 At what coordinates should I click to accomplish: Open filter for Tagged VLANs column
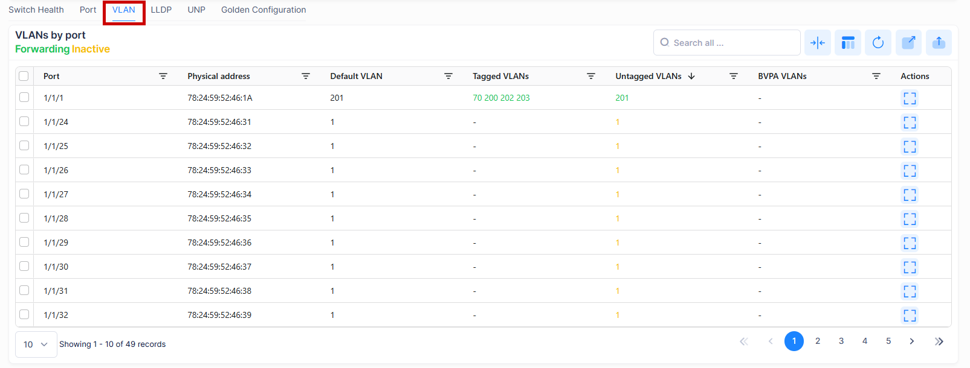(x=590, y=76)
